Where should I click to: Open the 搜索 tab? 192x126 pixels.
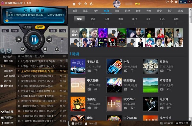point(159,11)
